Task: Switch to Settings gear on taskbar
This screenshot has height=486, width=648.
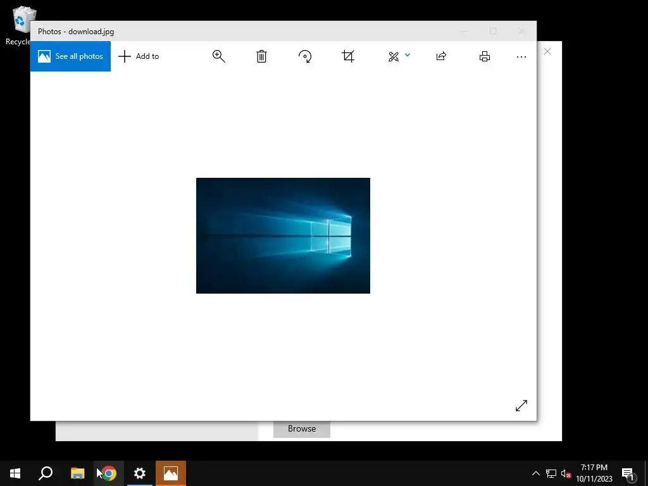Action: click(x=140, y=473)
